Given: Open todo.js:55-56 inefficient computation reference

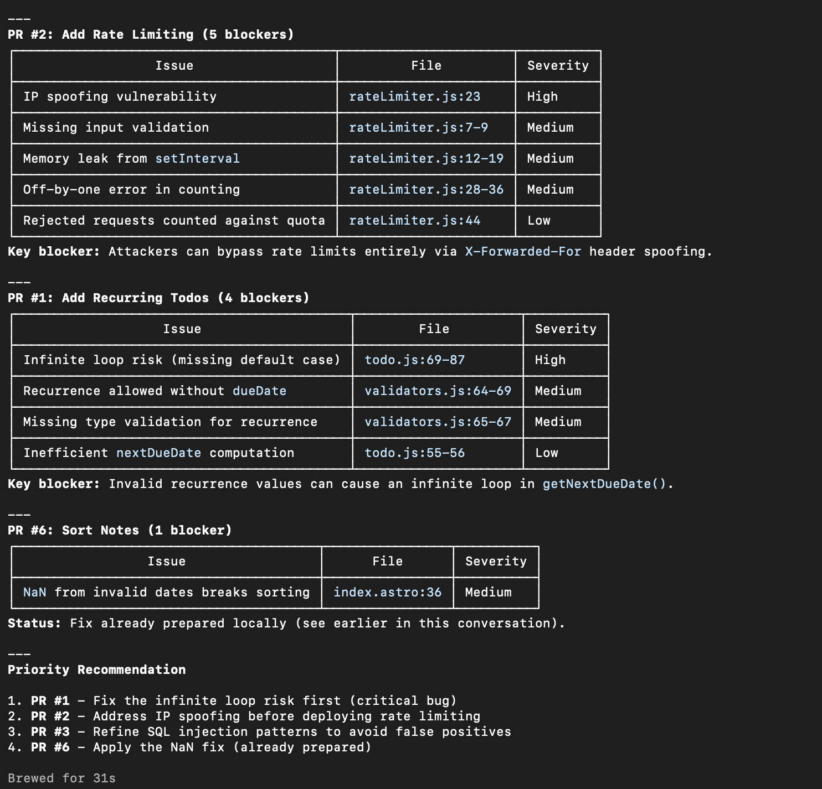Looking at the screenshot, I should click(413, 453).
